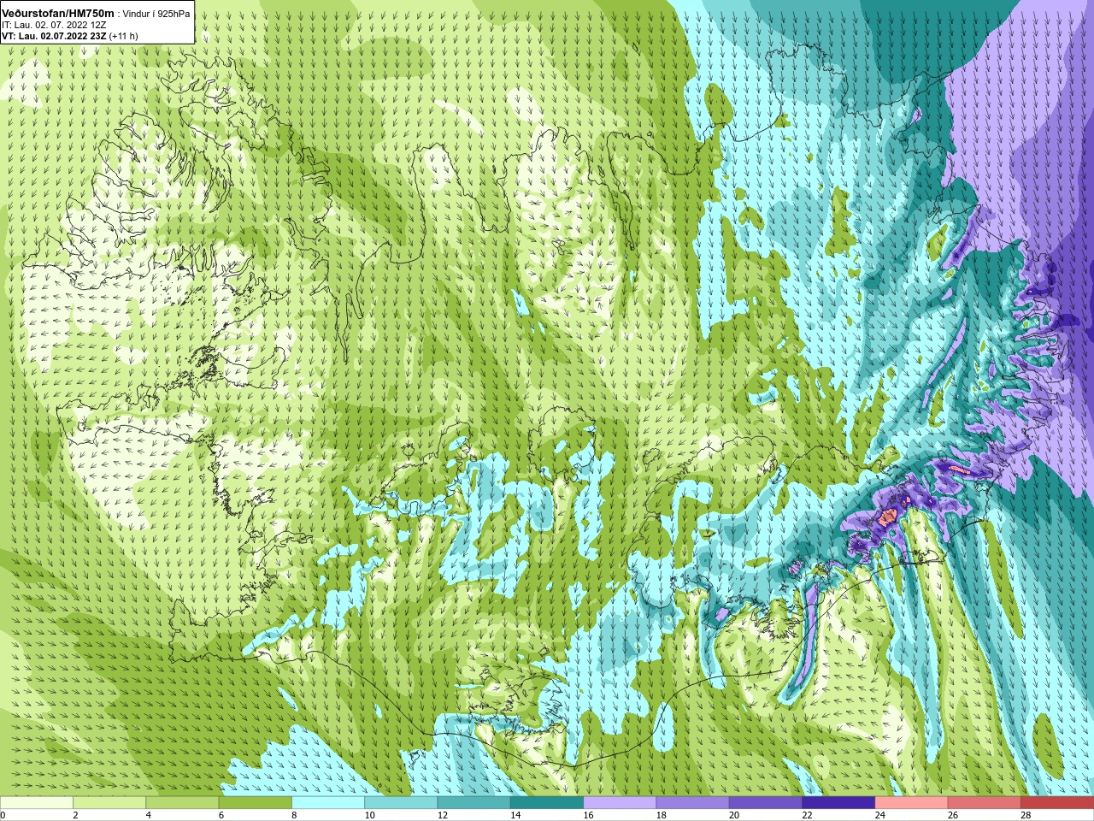Select the medium purple 18–20 legend swatch
This screenshot has width=1094, height=821.
tap(692, 803)
